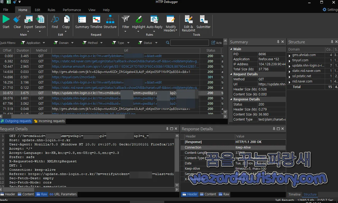Switch to the View ribbon tab

92,10
